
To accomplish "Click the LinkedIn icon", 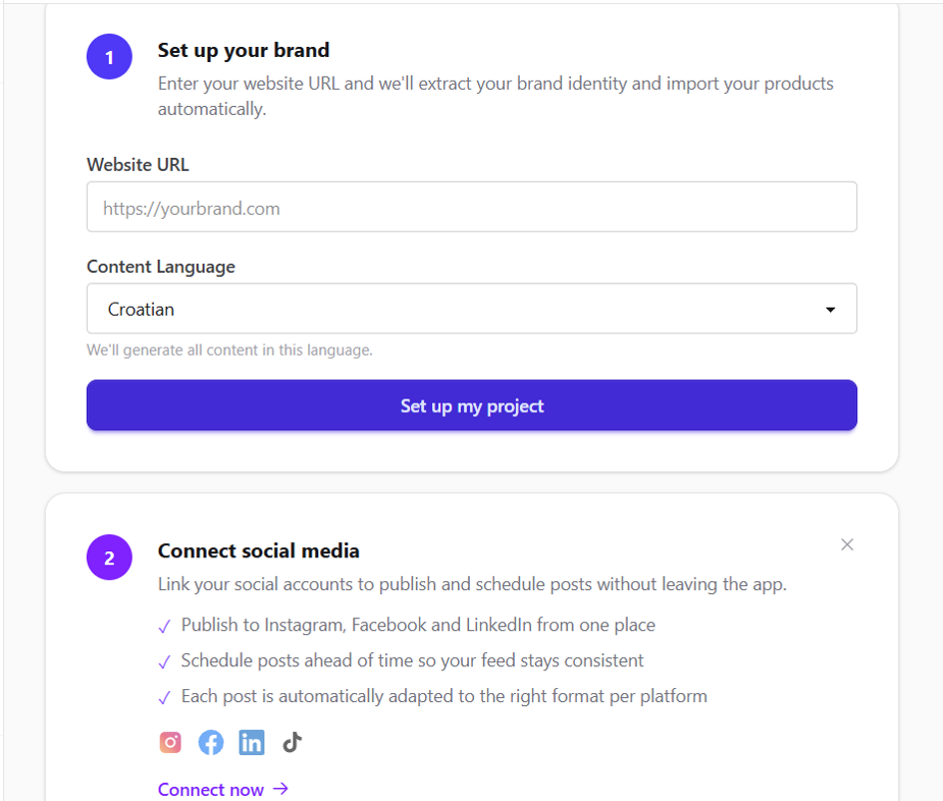I will coord(251,742).
